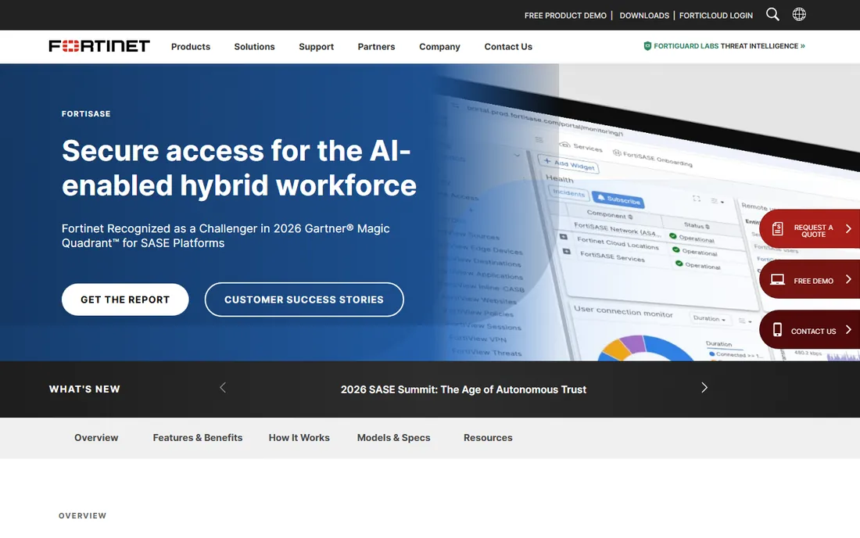The width and height of the screenshot is (860, 538).
Task: Click the Contact Us phone icon
Action: [x=777, y=329]
